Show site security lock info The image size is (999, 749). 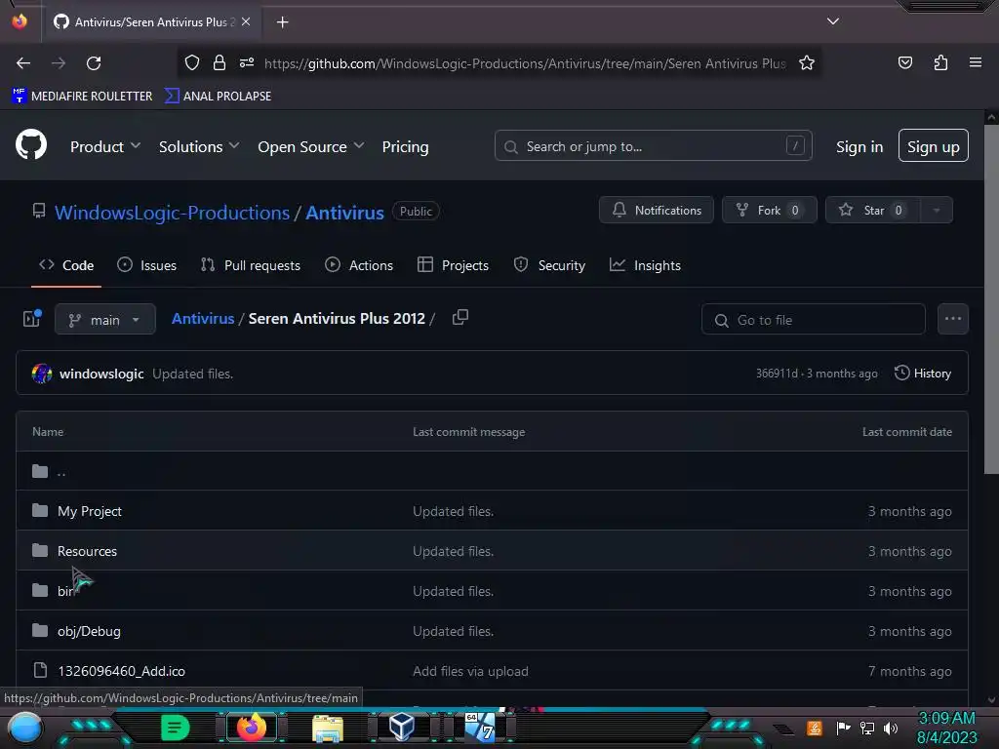[x=220, y=62]
